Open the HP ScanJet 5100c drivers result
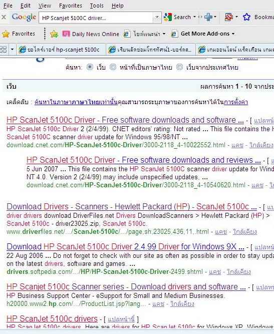 point(52,318)
